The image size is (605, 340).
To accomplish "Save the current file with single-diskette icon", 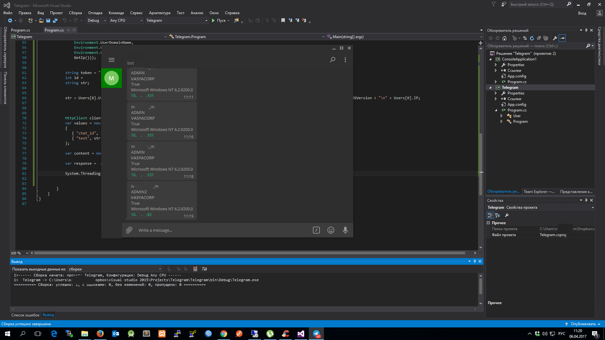I will tap(48, 20).
